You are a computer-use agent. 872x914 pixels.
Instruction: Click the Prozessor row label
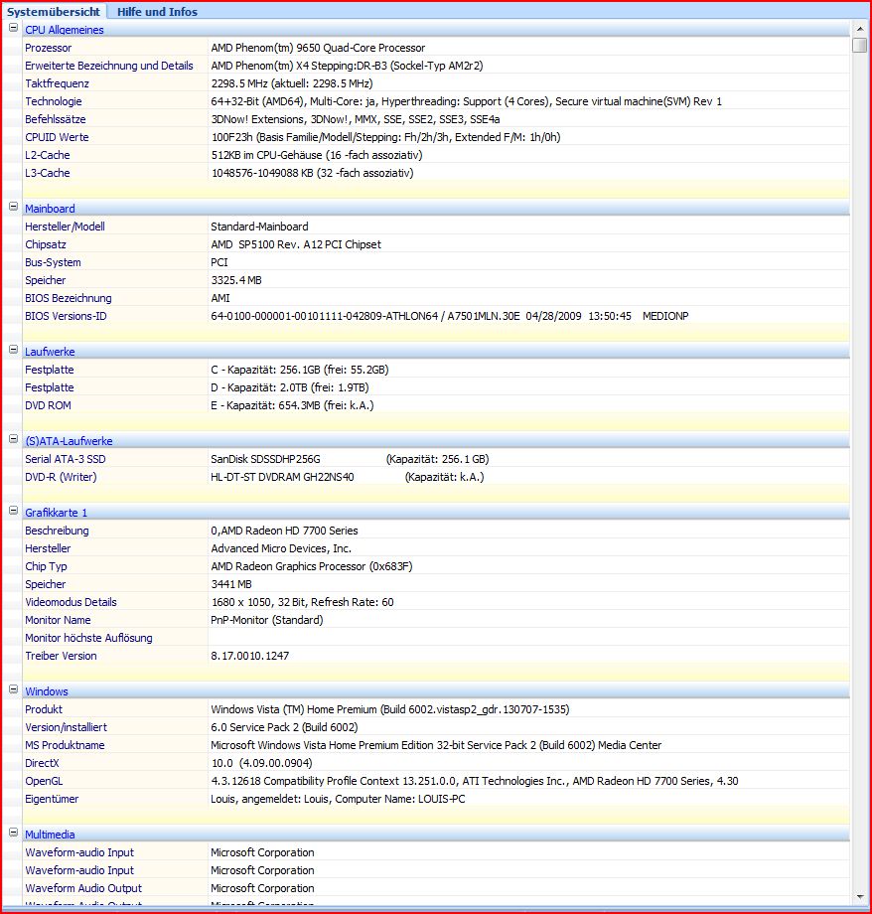pos(48,48)
